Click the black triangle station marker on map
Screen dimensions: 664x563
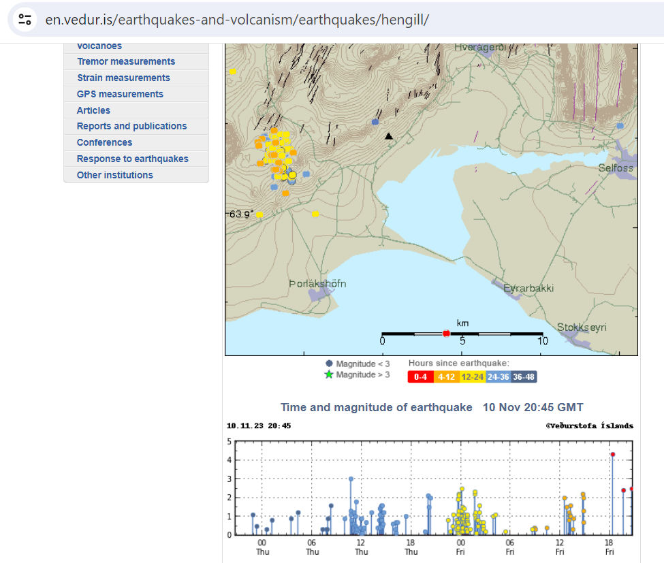(389, 136)
